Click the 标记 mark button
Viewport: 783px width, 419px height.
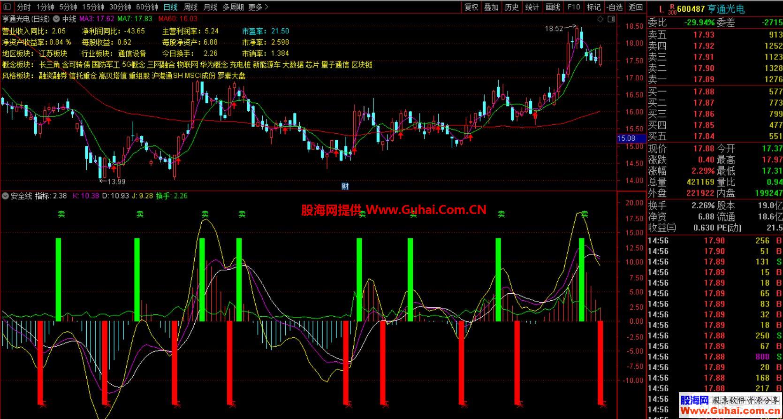594,7
